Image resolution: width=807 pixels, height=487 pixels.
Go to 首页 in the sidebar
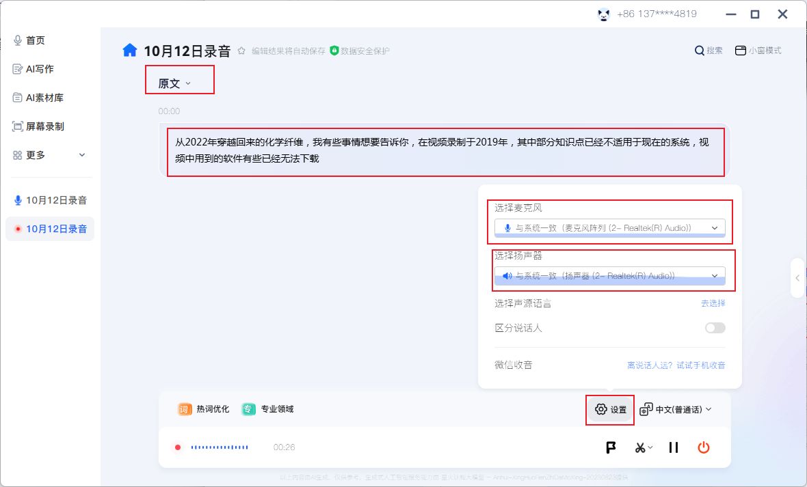35,40
